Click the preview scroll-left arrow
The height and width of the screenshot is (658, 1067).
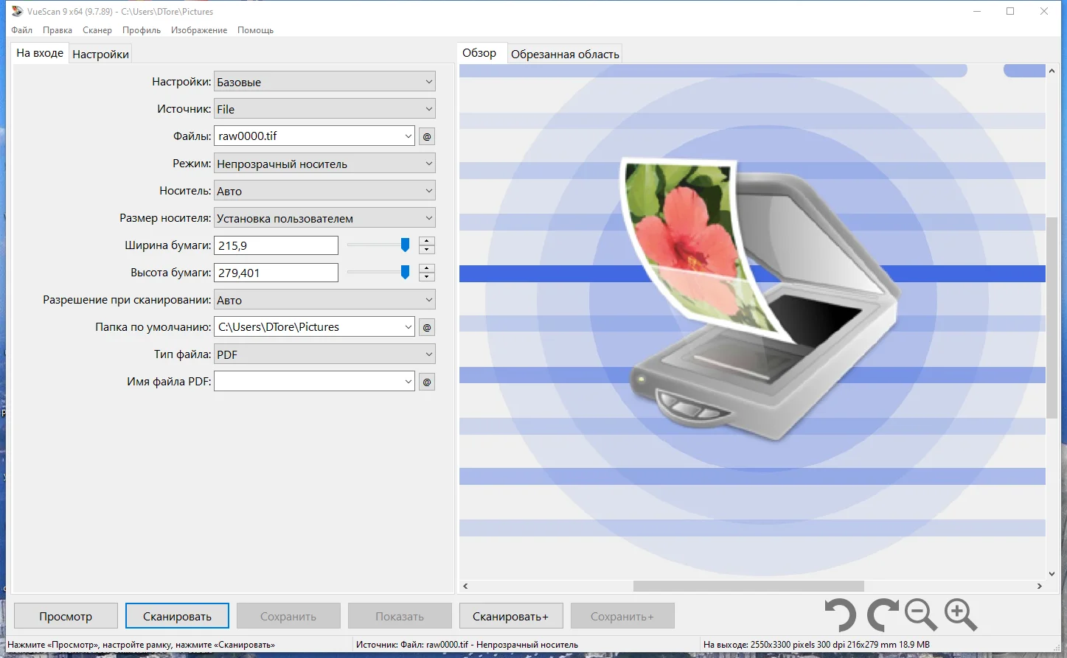[465, 587]
